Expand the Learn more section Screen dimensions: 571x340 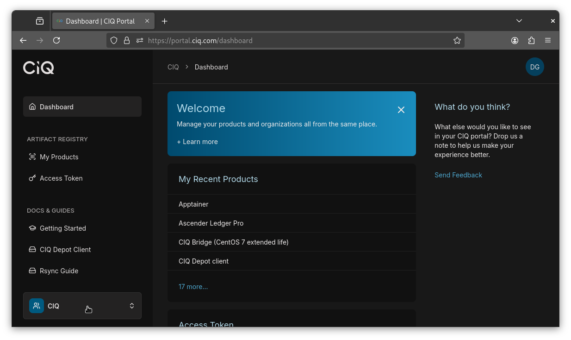pos(197,142)
